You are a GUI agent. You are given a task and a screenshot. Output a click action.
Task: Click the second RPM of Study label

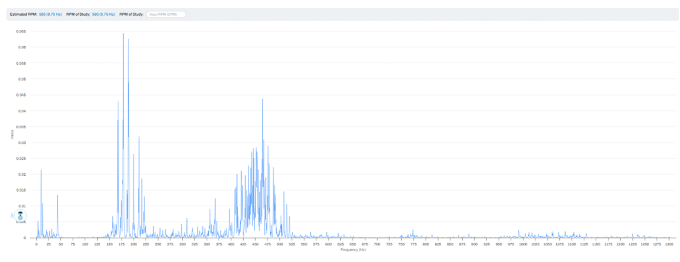point(131,14)
